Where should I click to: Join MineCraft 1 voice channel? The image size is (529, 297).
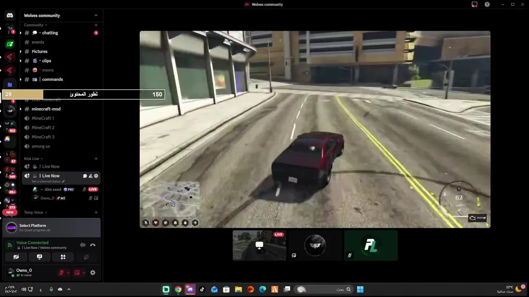point(61,118)
